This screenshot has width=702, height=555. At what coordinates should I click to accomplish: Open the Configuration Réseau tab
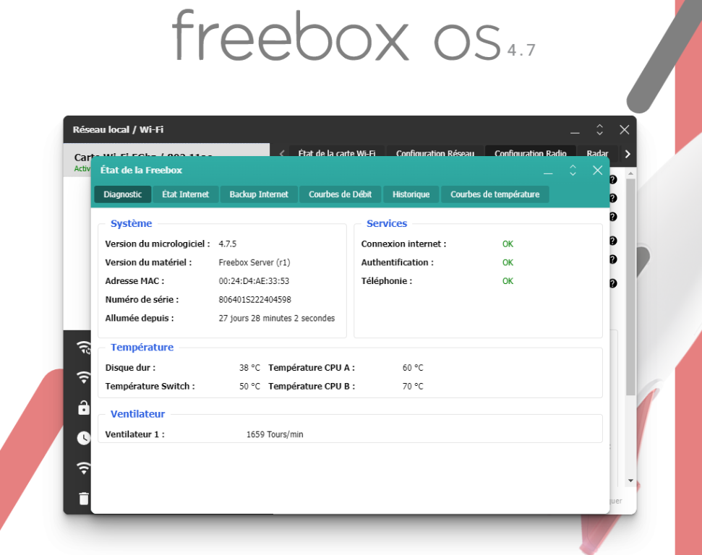coord(435,151)
